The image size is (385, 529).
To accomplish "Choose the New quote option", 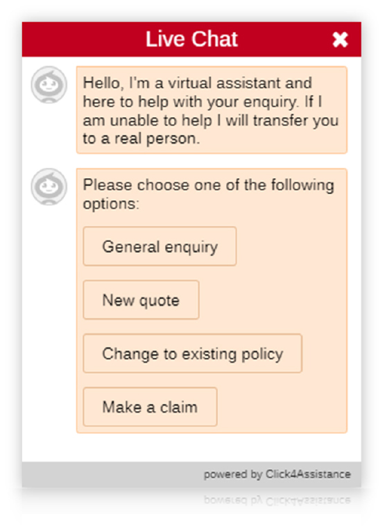I will (141, 300).
